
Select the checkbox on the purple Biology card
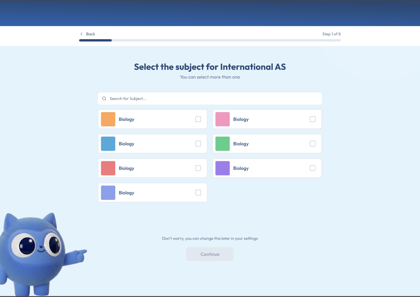pyautogui.click(x=312, y=168)
